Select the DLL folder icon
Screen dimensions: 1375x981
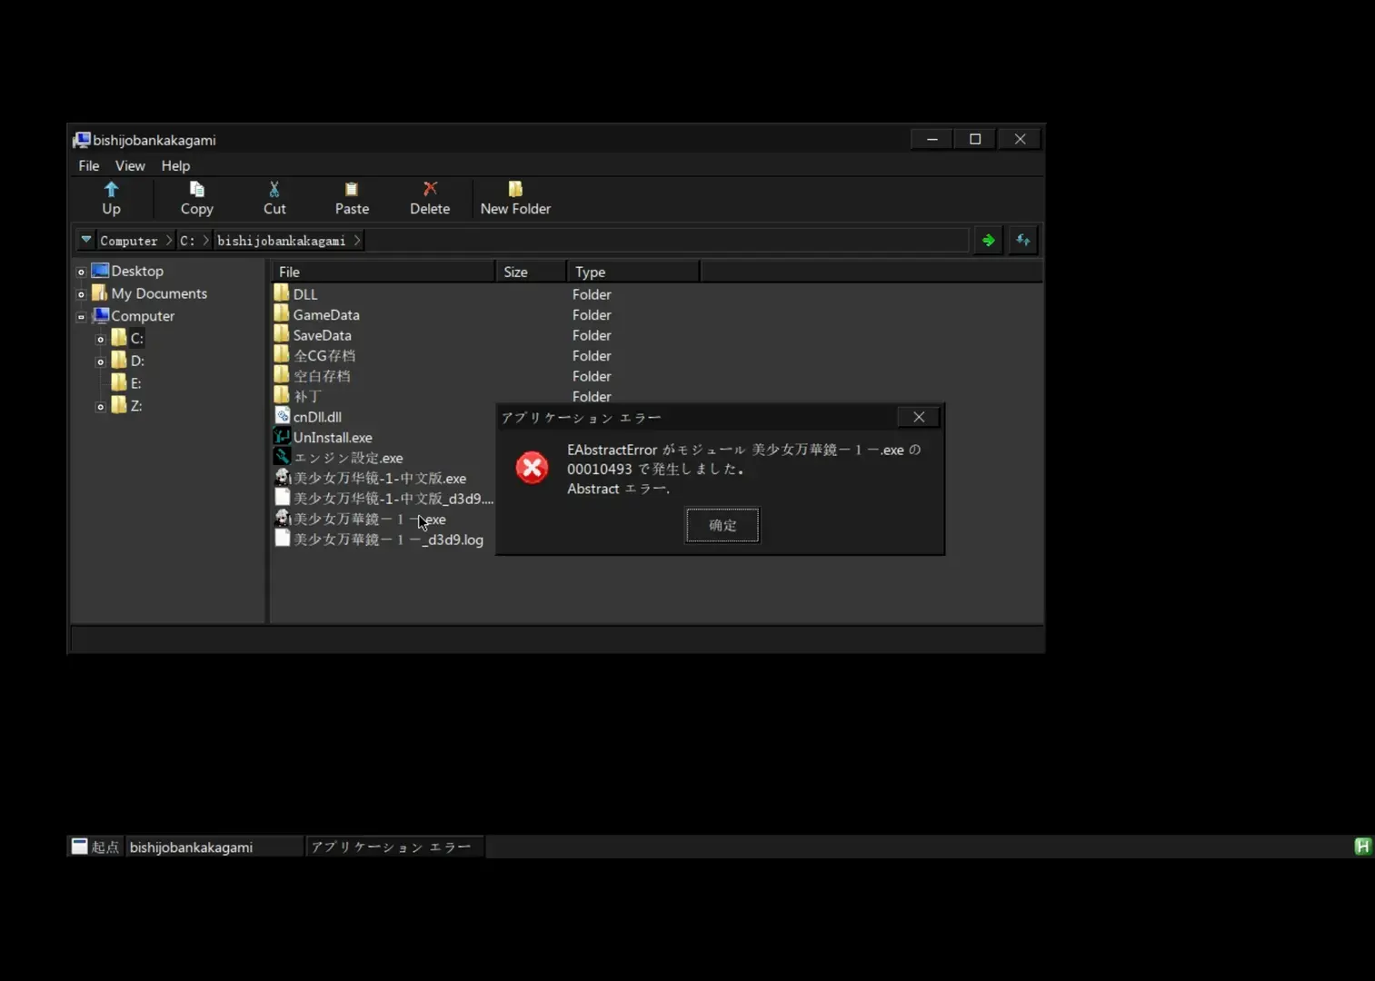point(282,293)
